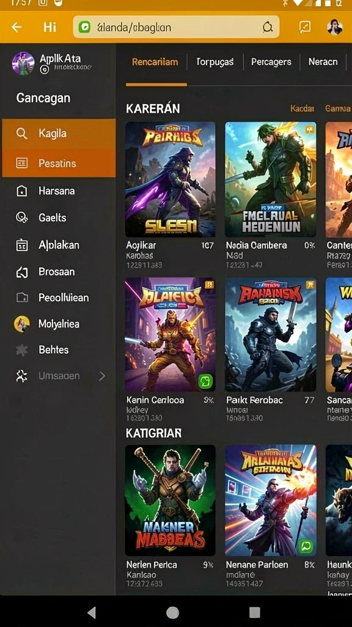Click the Pesatins list icon
The width and height of the screenshot is (352, 627).
coord(21,163)
